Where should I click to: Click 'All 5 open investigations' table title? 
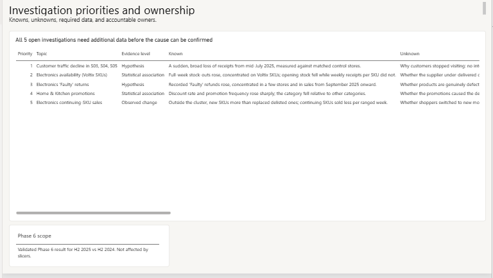click(x=114, y=40)
